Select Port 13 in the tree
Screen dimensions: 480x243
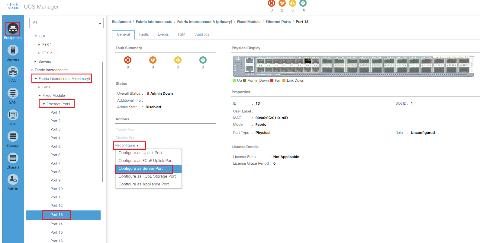[x=63, y=215]
